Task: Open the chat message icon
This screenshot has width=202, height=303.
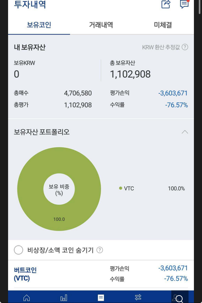Action: (184, 4)
